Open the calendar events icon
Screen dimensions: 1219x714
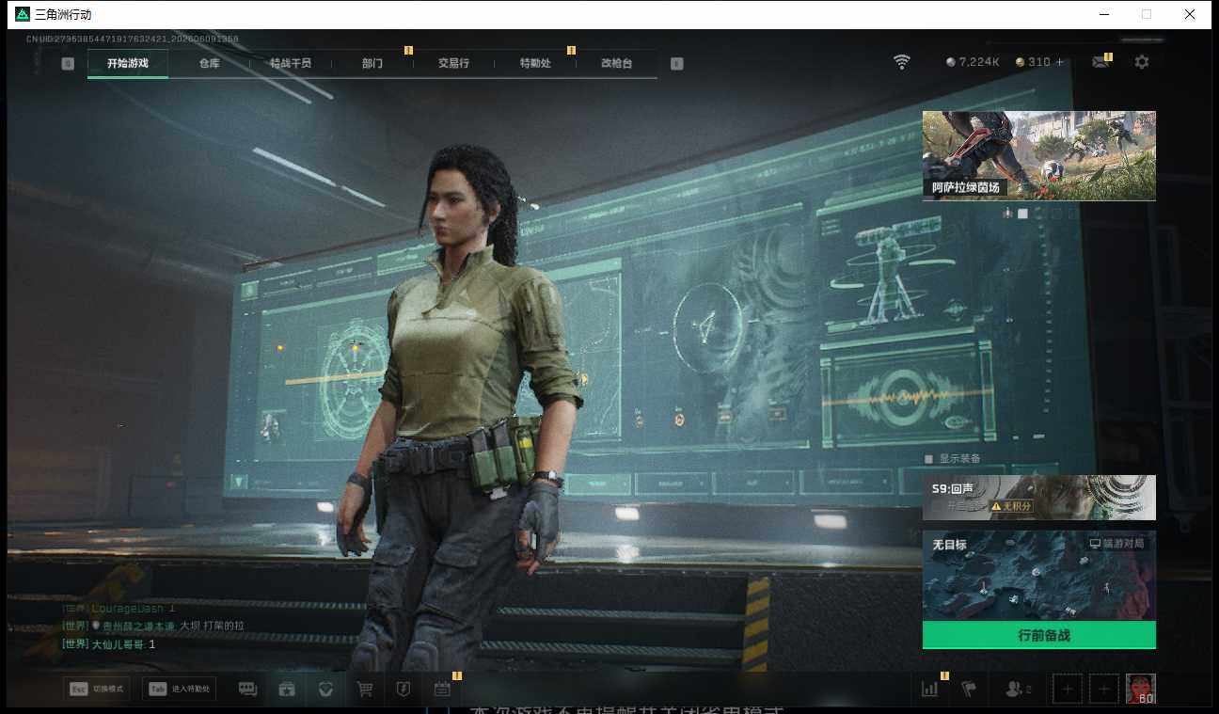point(442,690)
